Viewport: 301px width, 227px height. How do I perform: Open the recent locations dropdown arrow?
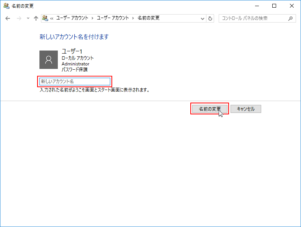click(x=28, y=18)
